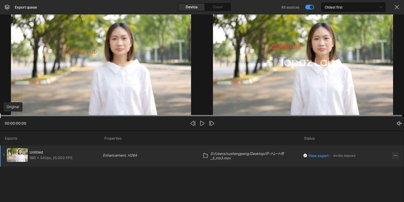
Task: Unmute audio with the speaker icon
Action: (x=399, y=124)
